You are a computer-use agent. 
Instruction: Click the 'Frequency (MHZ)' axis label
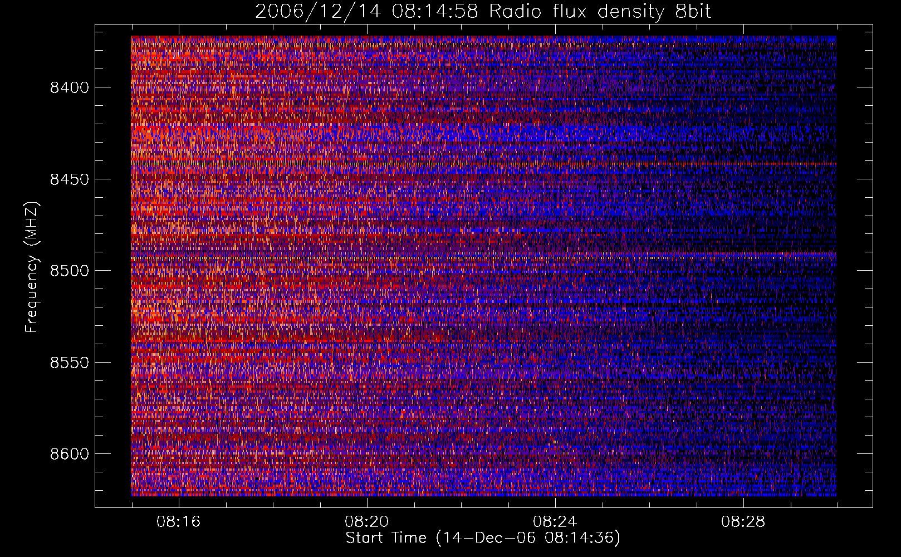coord(32,267)
